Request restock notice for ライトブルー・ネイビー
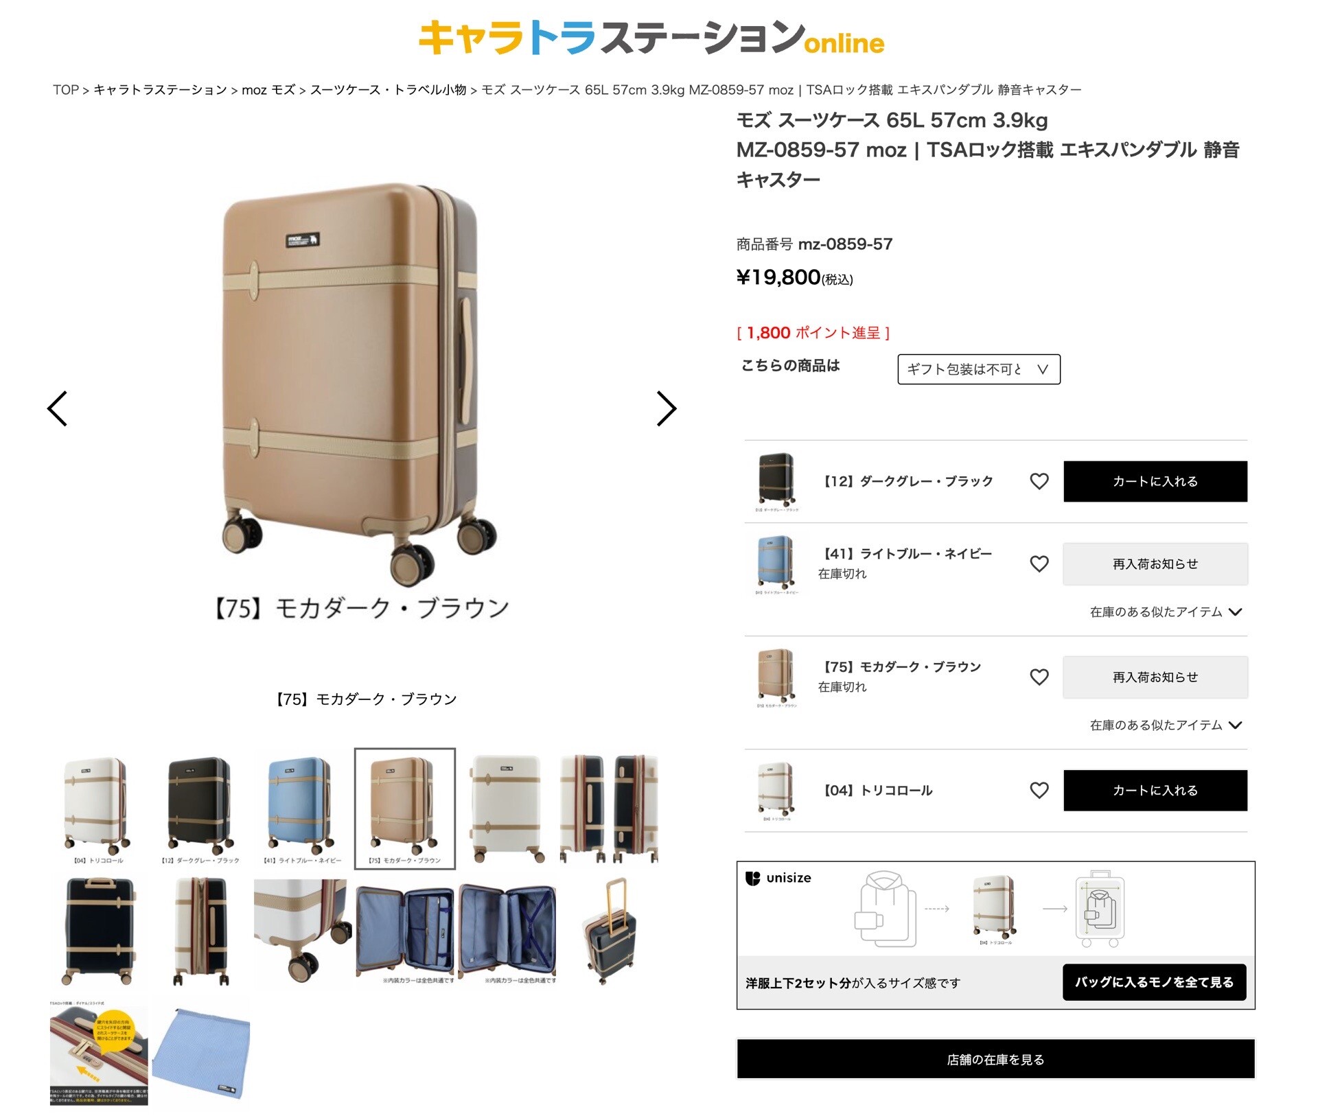 pyautogui.click(x=1155, y=563)
